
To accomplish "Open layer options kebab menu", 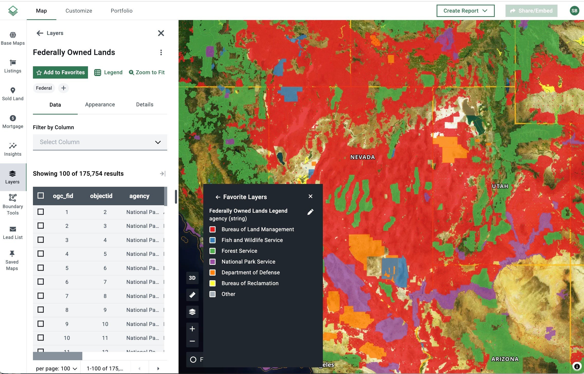I will click(x=162, y=52).
